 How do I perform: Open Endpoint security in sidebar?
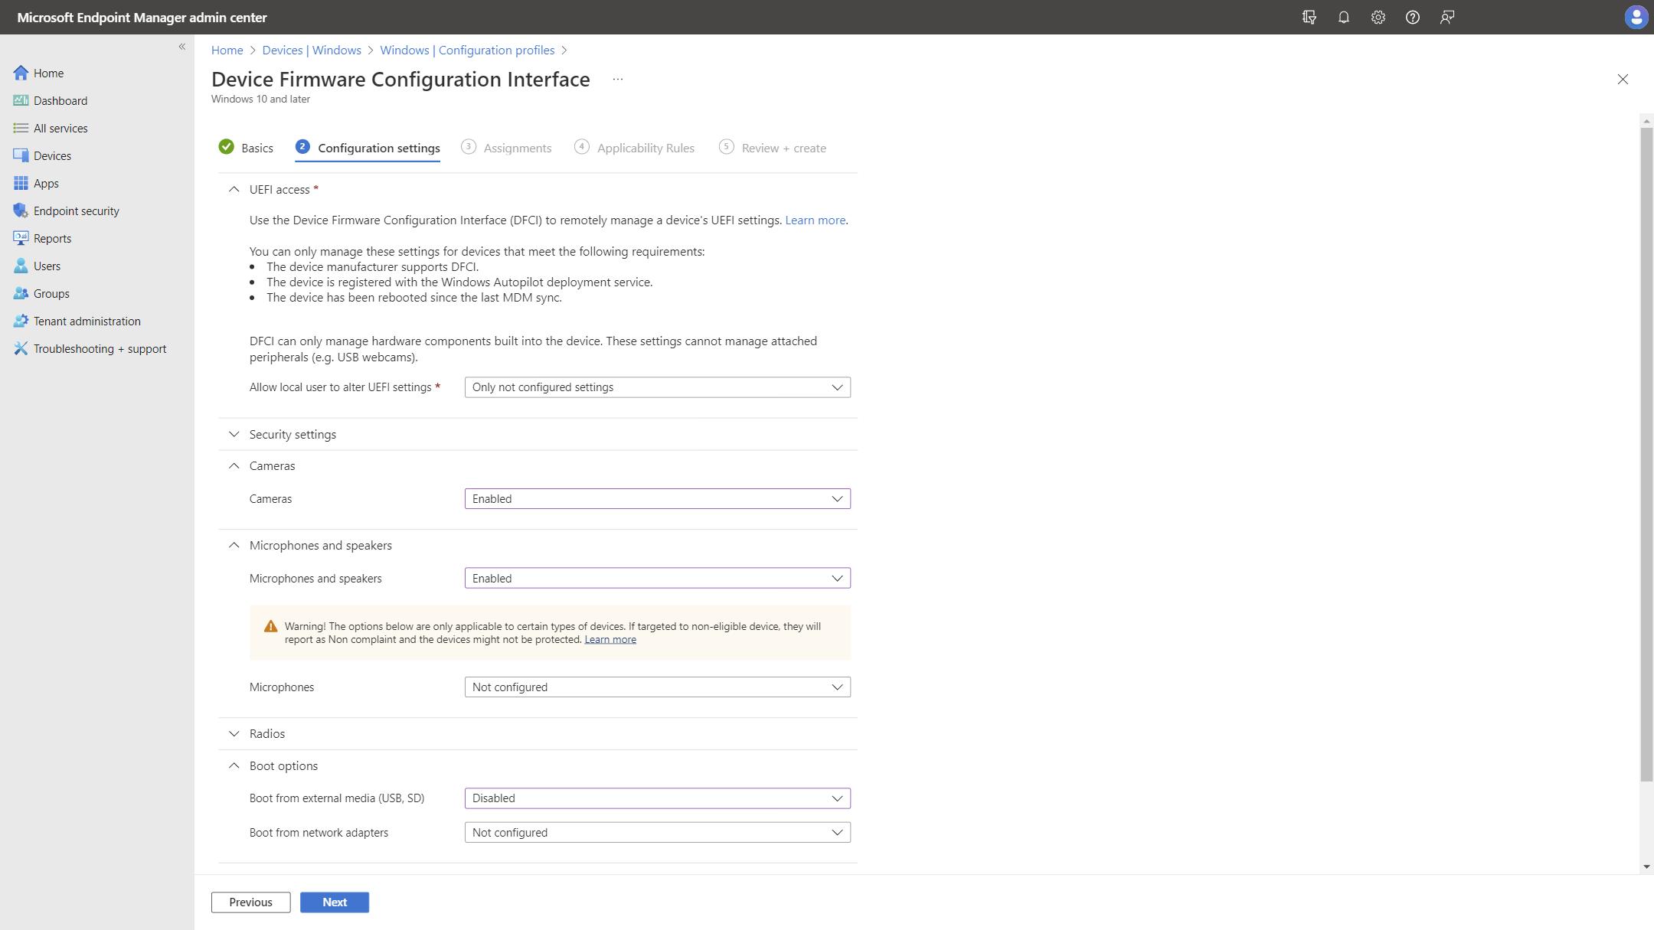[x=76, y=211]
